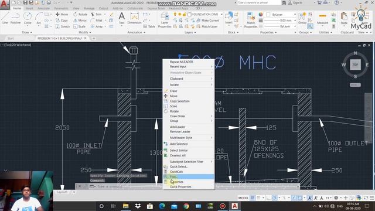The image size is (375, 211).
Task: Select the Arc tool
Action: click(x=39, y=18)
